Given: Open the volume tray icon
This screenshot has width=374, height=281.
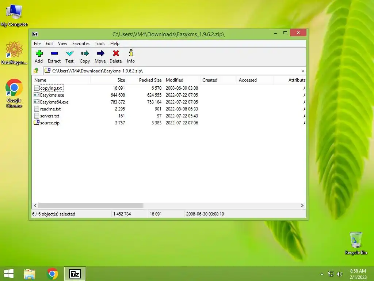Looking at the screenshot, I should click(340, 274).
